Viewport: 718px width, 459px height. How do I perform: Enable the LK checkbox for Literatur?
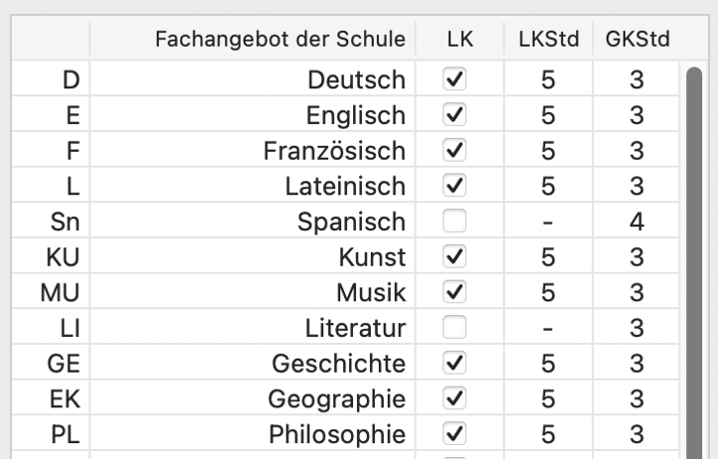[x=452, y=328]
